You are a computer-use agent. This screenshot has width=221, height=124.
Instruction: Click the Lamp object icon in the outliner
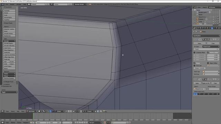coord(198,21)
